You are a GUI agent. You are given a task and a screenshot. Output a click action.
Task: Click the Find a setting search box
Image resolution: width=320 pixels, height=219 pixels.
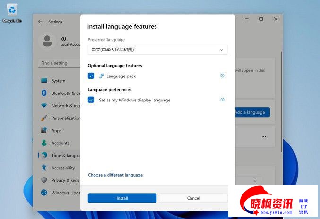point(59,63)
